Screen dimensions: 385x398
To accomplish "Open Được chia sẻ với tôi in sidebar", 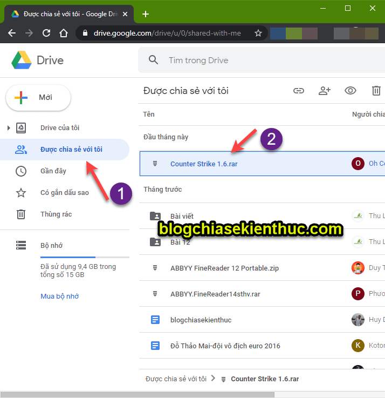I will point(65,150).
